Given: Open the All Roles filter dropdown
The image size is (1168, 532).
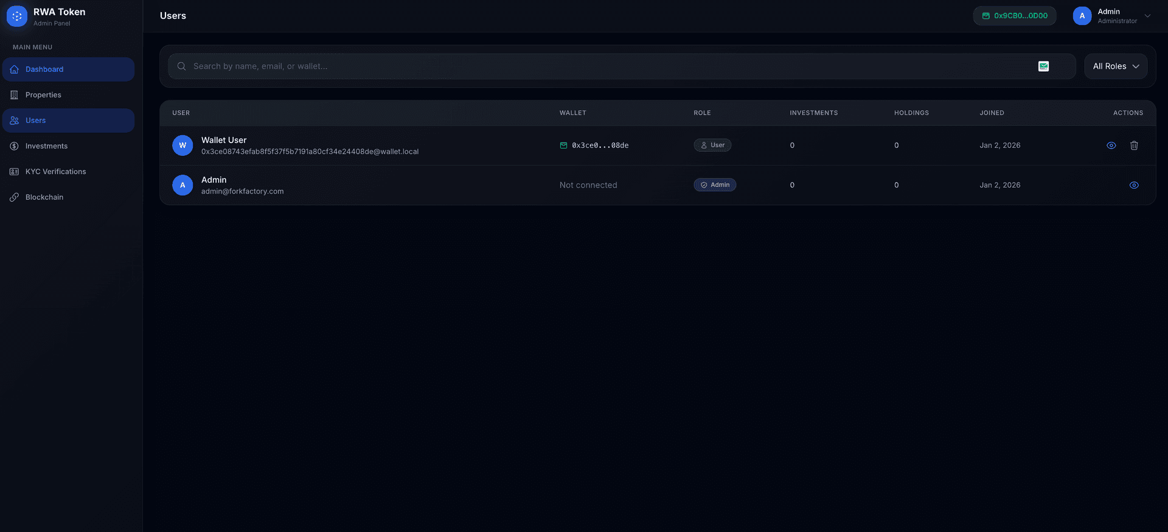Looking at the screenshot, I should point(1115,66).
